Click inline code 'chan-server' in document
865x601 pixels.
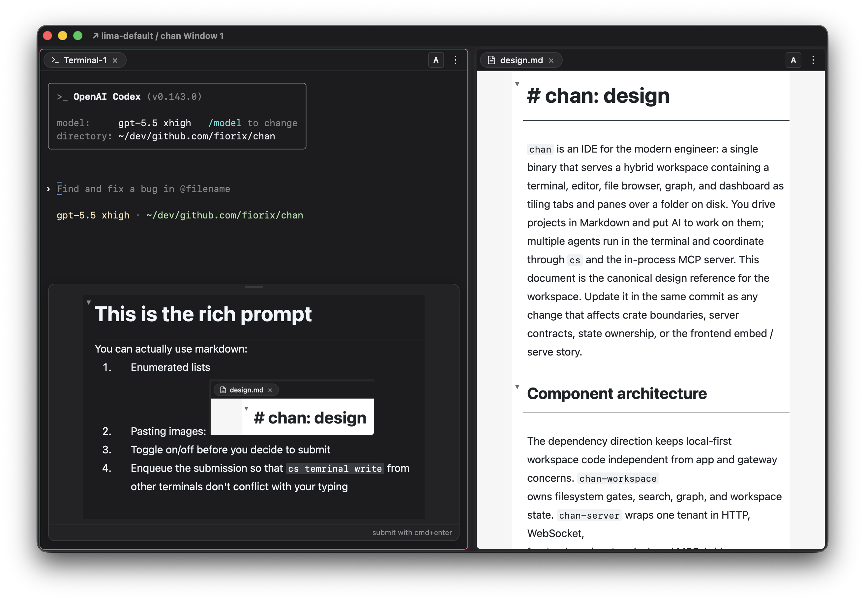click(589, 516)
